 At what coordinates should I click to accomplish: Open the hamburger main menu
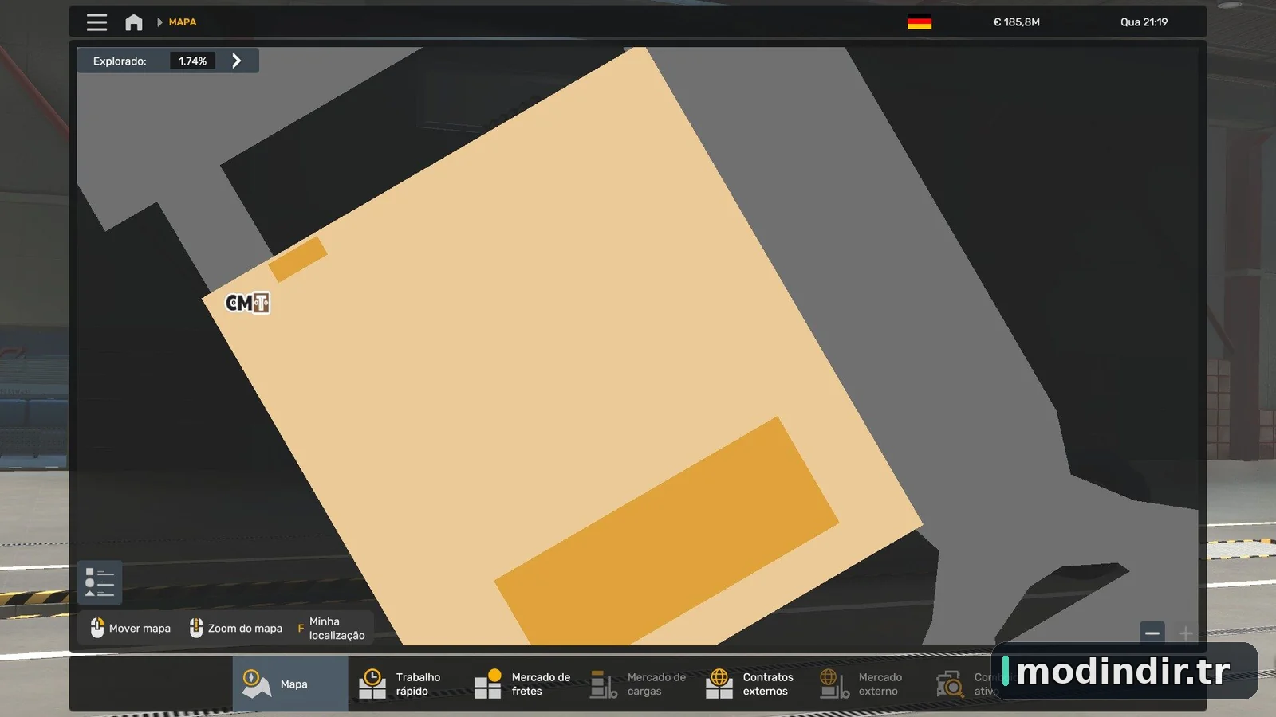click(96, 22)
